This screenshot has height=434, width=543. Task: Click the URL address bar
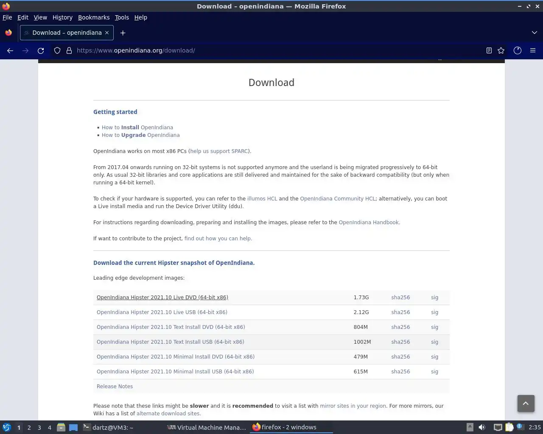[x=271, y=50]
